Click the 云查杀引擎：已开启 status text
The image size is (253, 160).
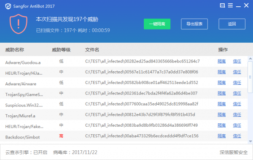pos(26,152)
